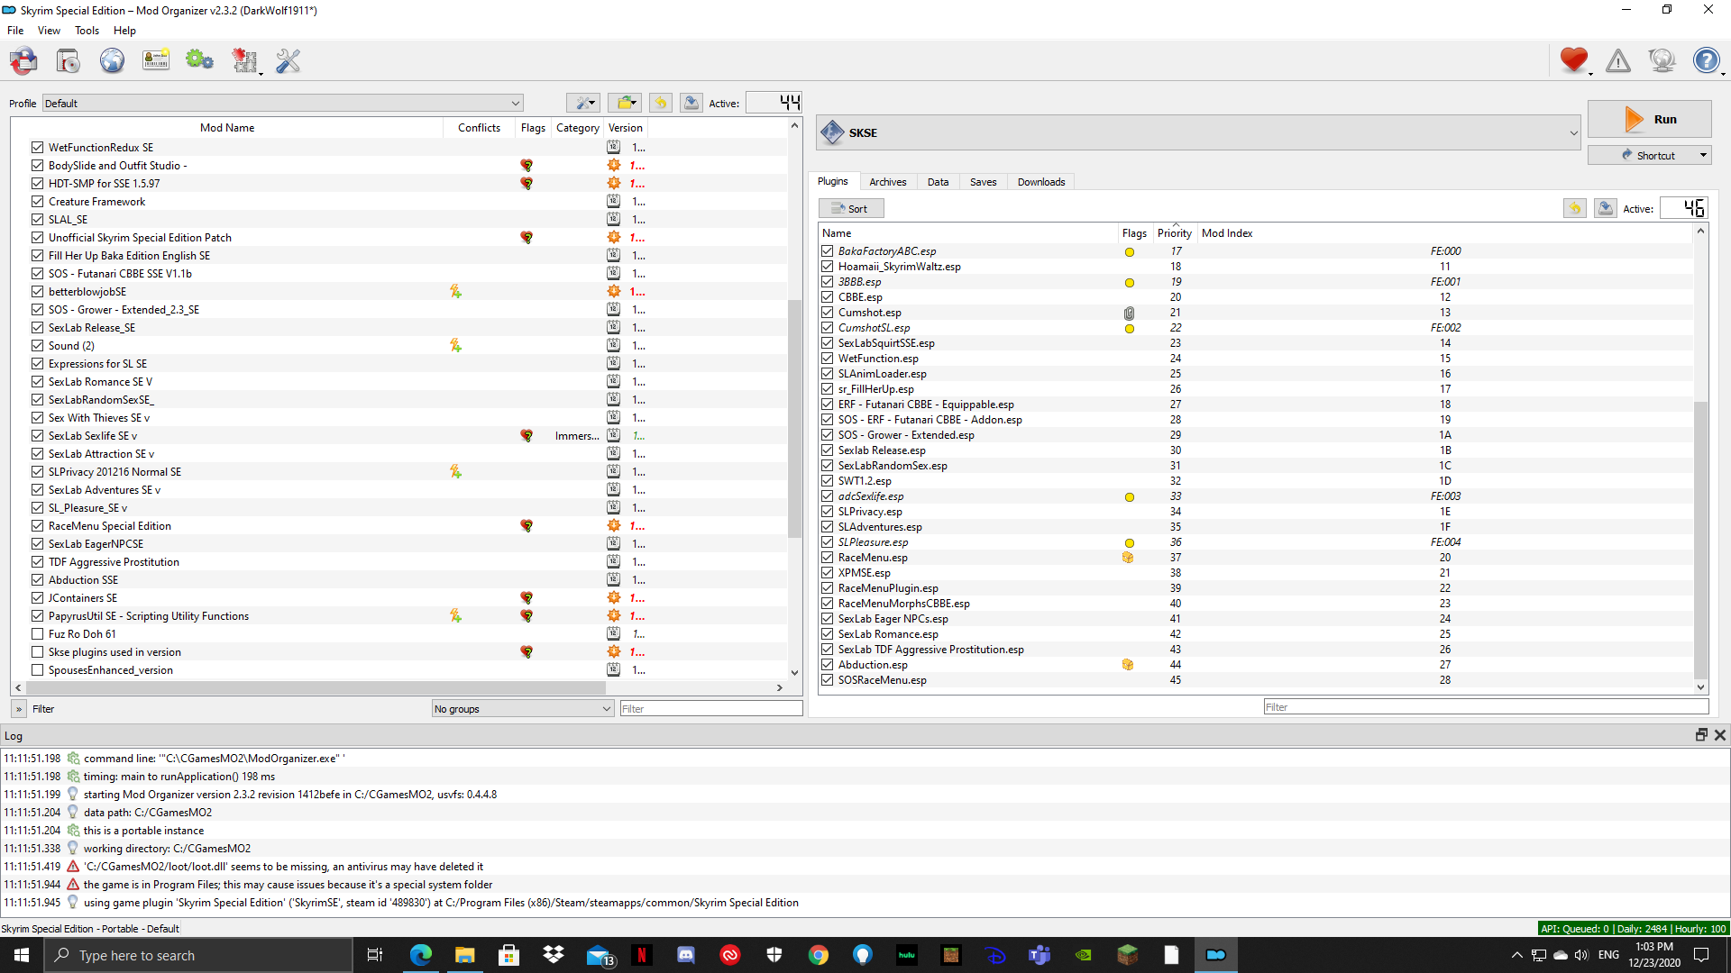Screen dimensions: 1731x973
Task: Click the plugin list Filter text field
Action: click(x=1486, y=707)
